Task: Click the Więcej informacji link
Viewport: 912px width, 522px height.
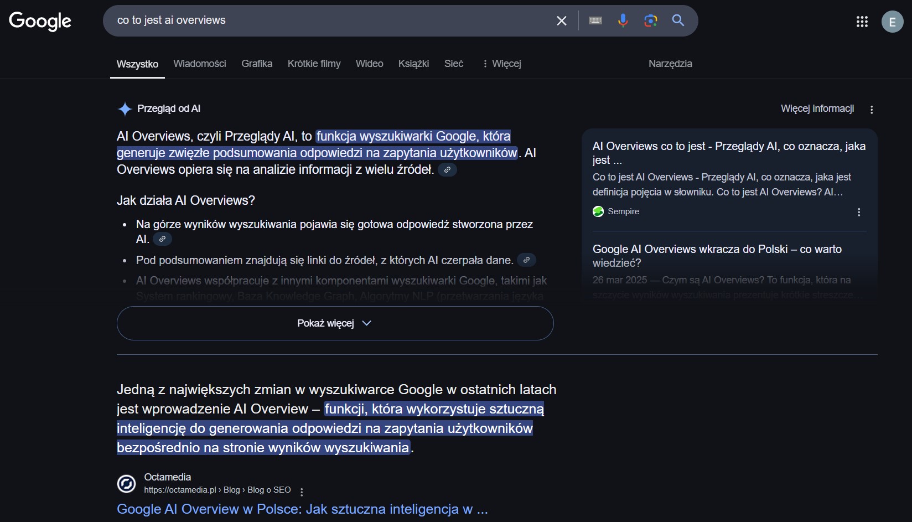Action: click(817, 108)
